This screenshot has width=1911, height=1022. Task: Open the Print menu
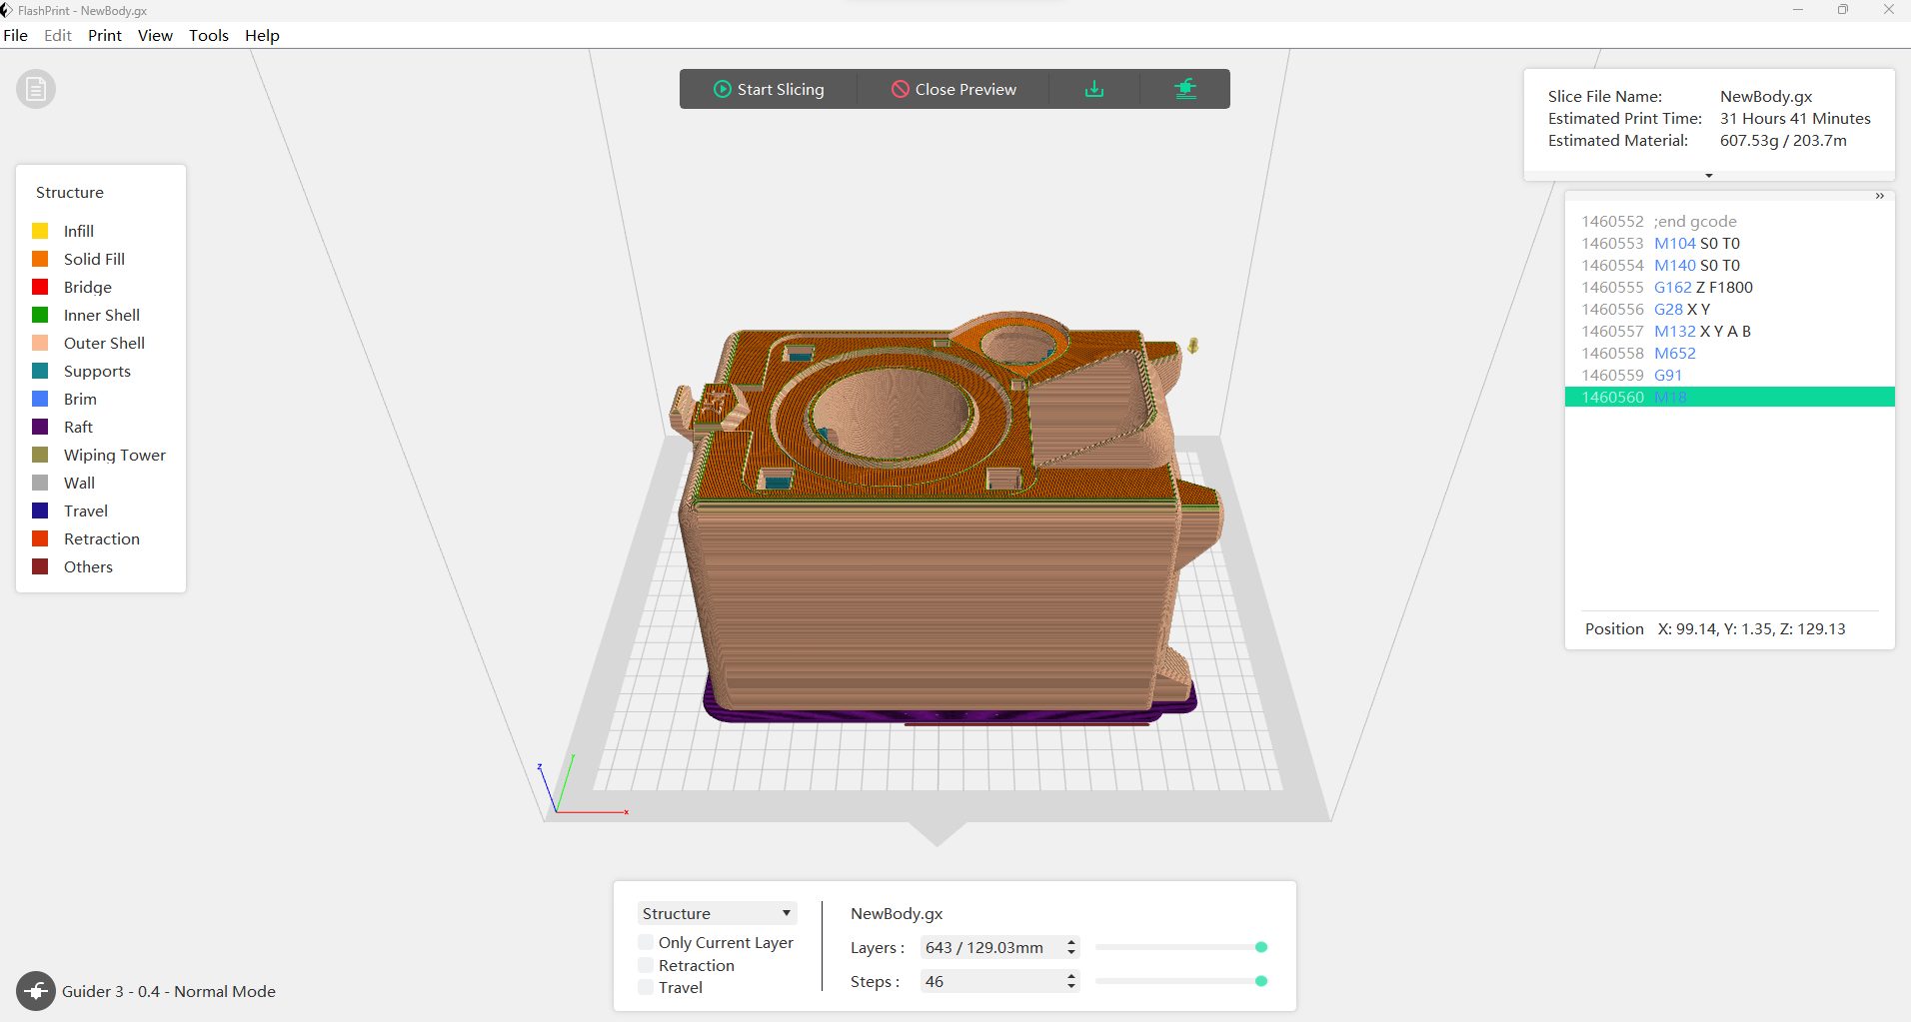coord(104,35)
